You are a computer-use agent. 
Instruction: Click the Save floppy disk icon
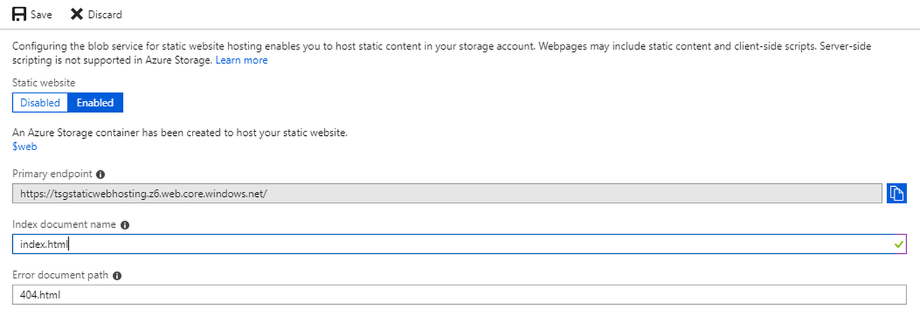(19, 14)
